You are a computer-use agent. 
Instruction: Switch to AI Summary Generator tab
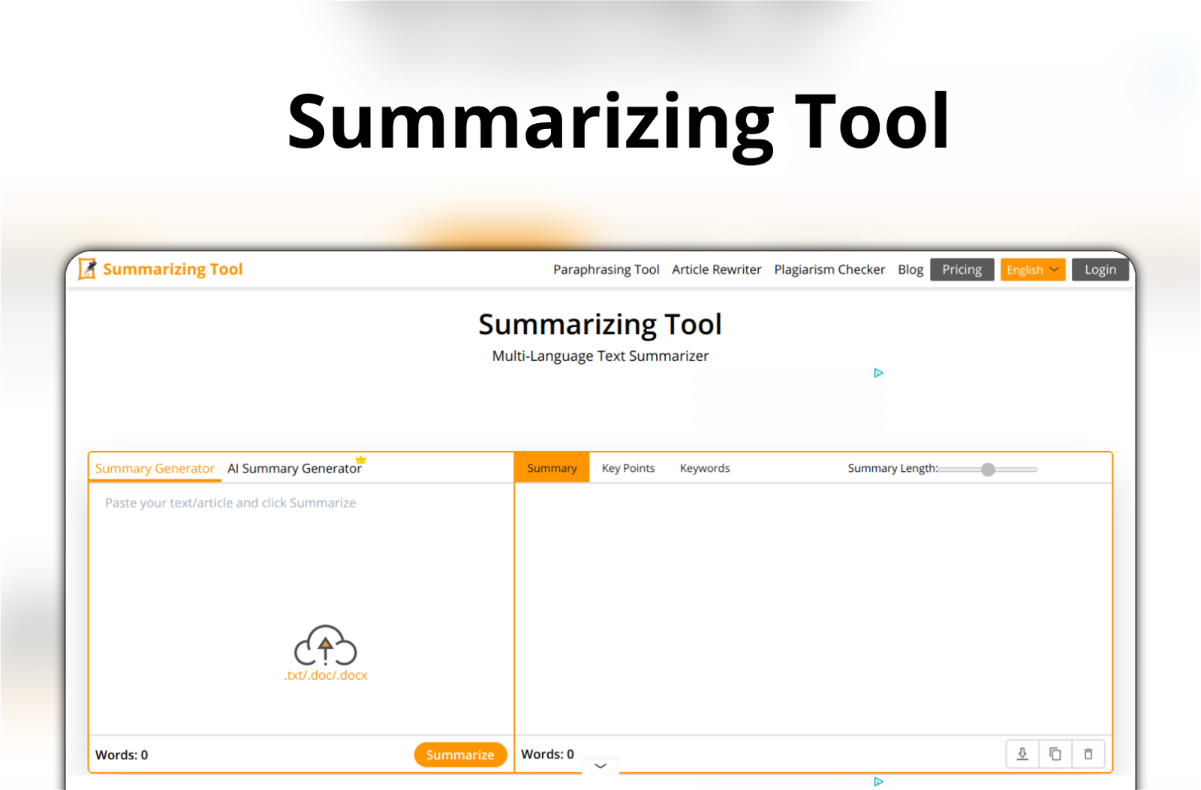[x=294, y=468]
